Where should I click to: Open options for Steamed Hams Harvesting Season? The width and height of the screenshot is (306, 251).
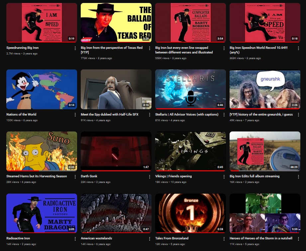coord(75,177)
